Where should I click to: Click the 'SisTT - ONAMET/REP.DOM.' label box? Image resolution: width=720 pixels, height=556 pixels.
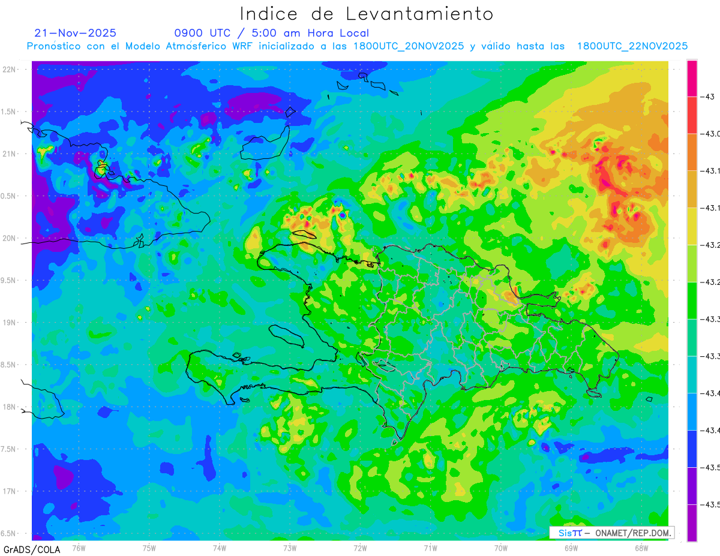pyautogui.click(x=611, y=533)
